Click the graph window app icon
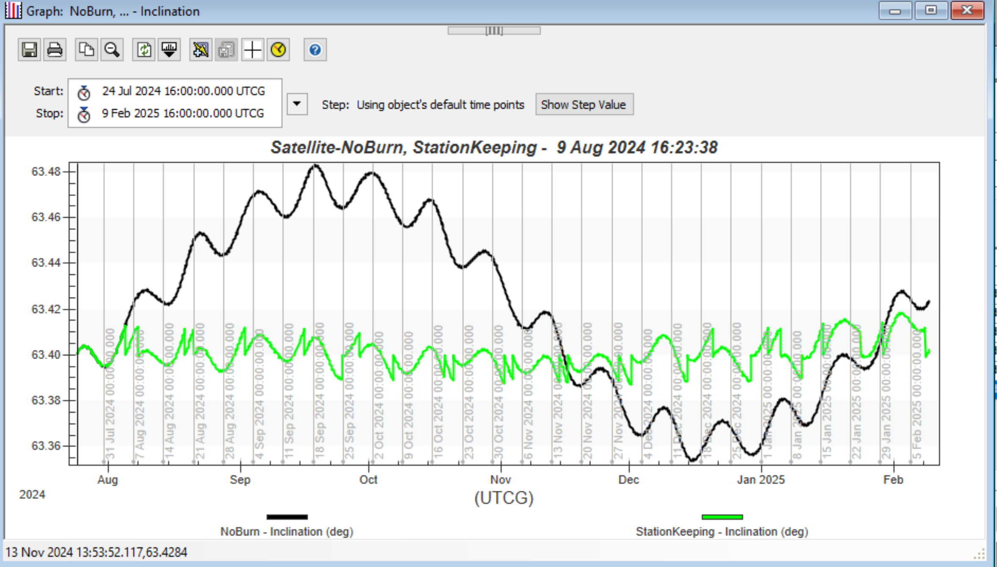The width and height of the screenshot is (997, 567). coord(13,11)
